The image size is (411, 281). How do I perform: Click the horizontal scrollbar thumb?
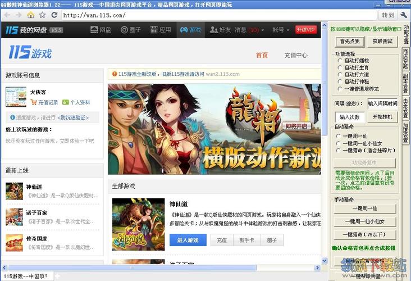click(x=133, y=268)
